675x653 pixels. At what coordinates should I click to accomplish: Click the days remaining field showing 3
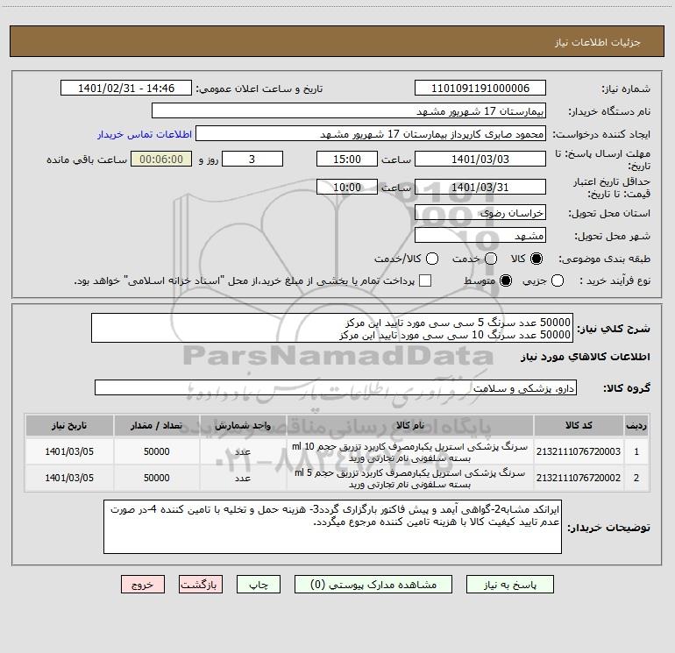point(252,159)
